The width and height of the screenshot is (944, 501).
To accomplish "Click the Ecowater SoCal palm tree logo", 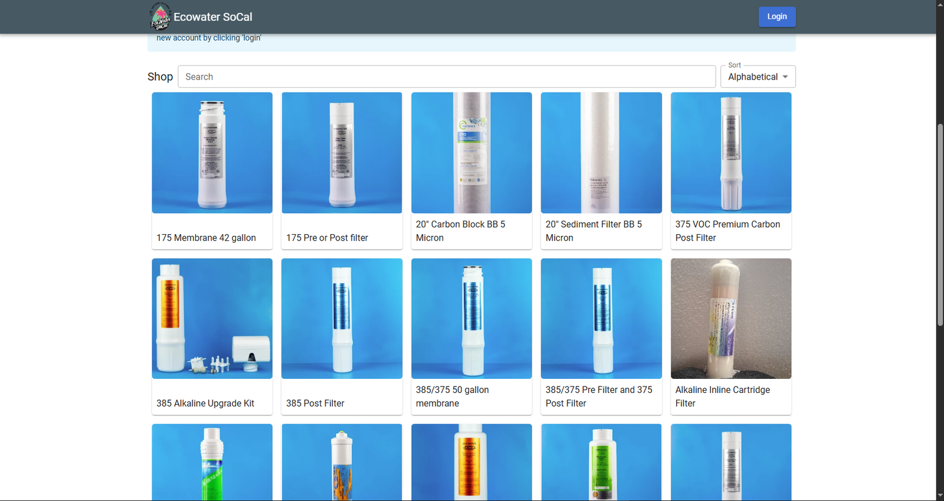I will pyautogui.click(x=160, y=17).
